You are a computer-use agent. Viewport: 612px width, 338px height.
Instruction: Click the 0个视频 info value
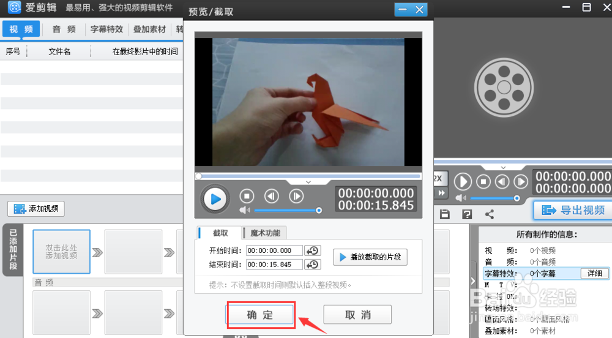point(542,250)
